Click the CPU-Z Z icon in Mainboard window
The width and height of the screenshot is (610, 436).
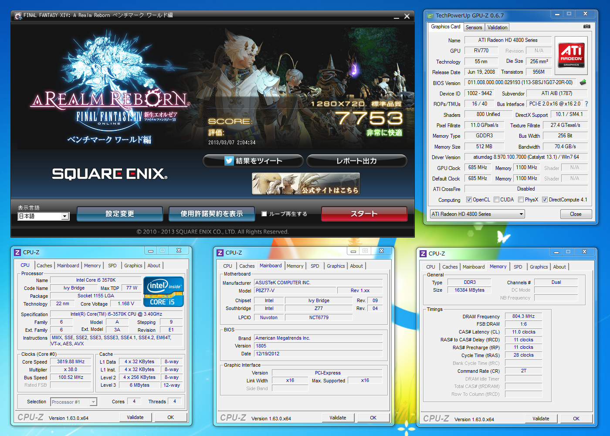tap(220, 253)
